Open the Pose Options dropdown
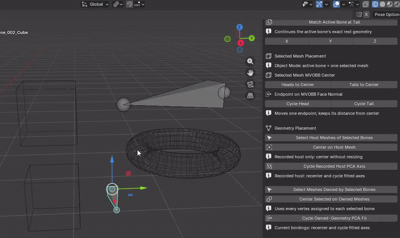400x238 pixels. (386, 14)
